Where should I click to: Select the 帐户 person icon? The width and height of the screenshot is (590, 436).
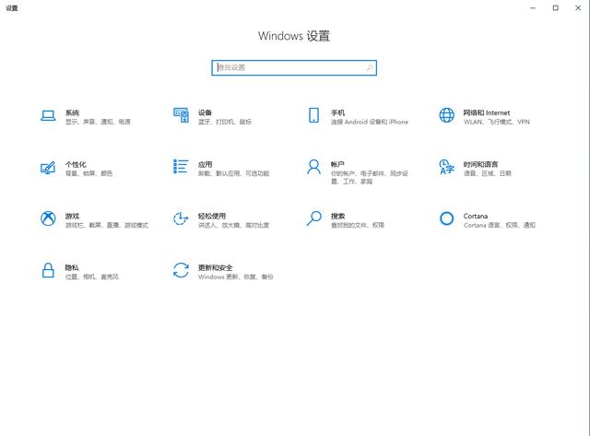tap(313, 167)
